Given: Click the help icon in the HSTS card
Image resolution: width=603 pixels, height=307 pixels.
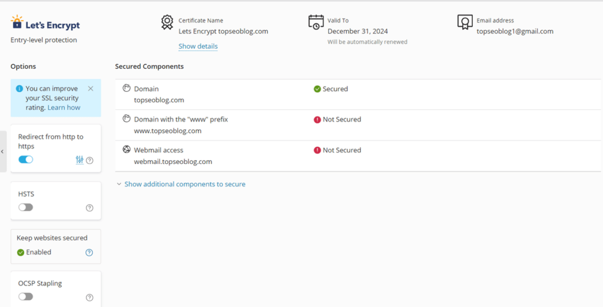Looking at the screenshot, I should (x=90, y=208).
